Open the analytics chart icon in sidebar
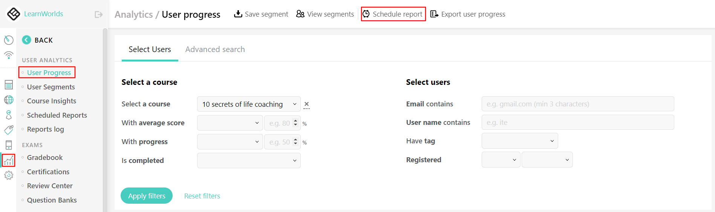 pos(9,160)
